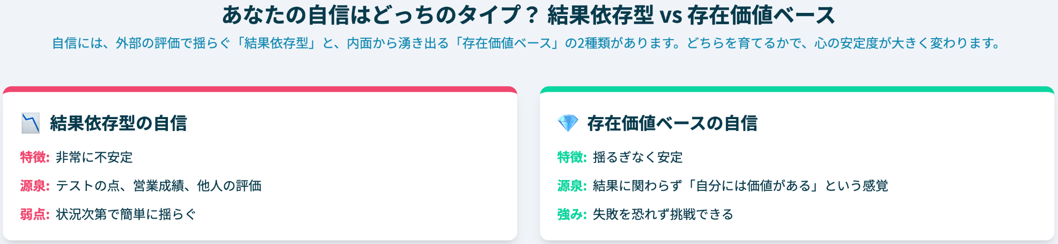
Task: Click the text 非常に不安定
Action: click(94, 157)
